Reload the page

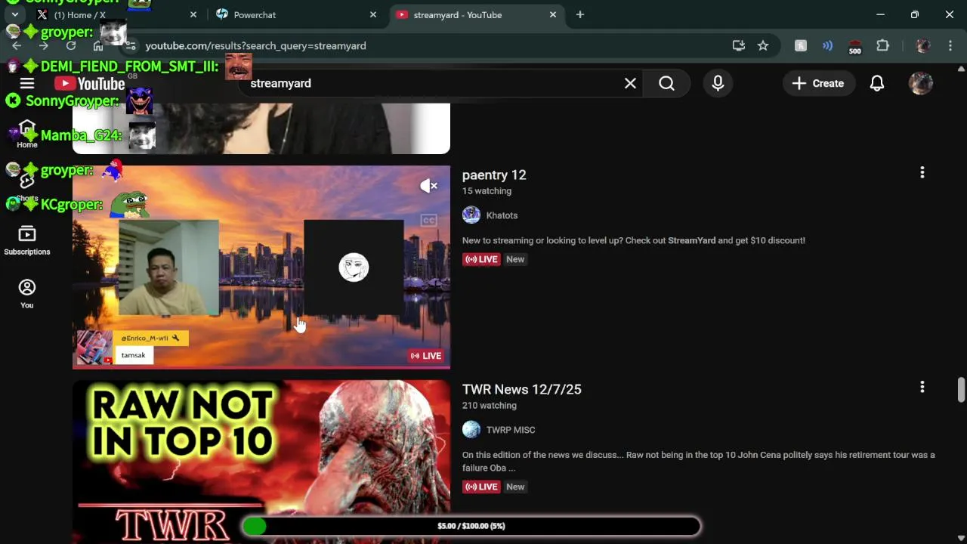coord(70,45)
